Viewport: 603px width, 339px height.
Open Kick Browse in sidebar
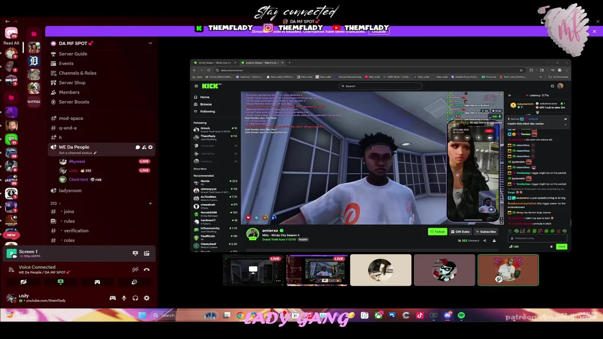(x=206, y=104)
